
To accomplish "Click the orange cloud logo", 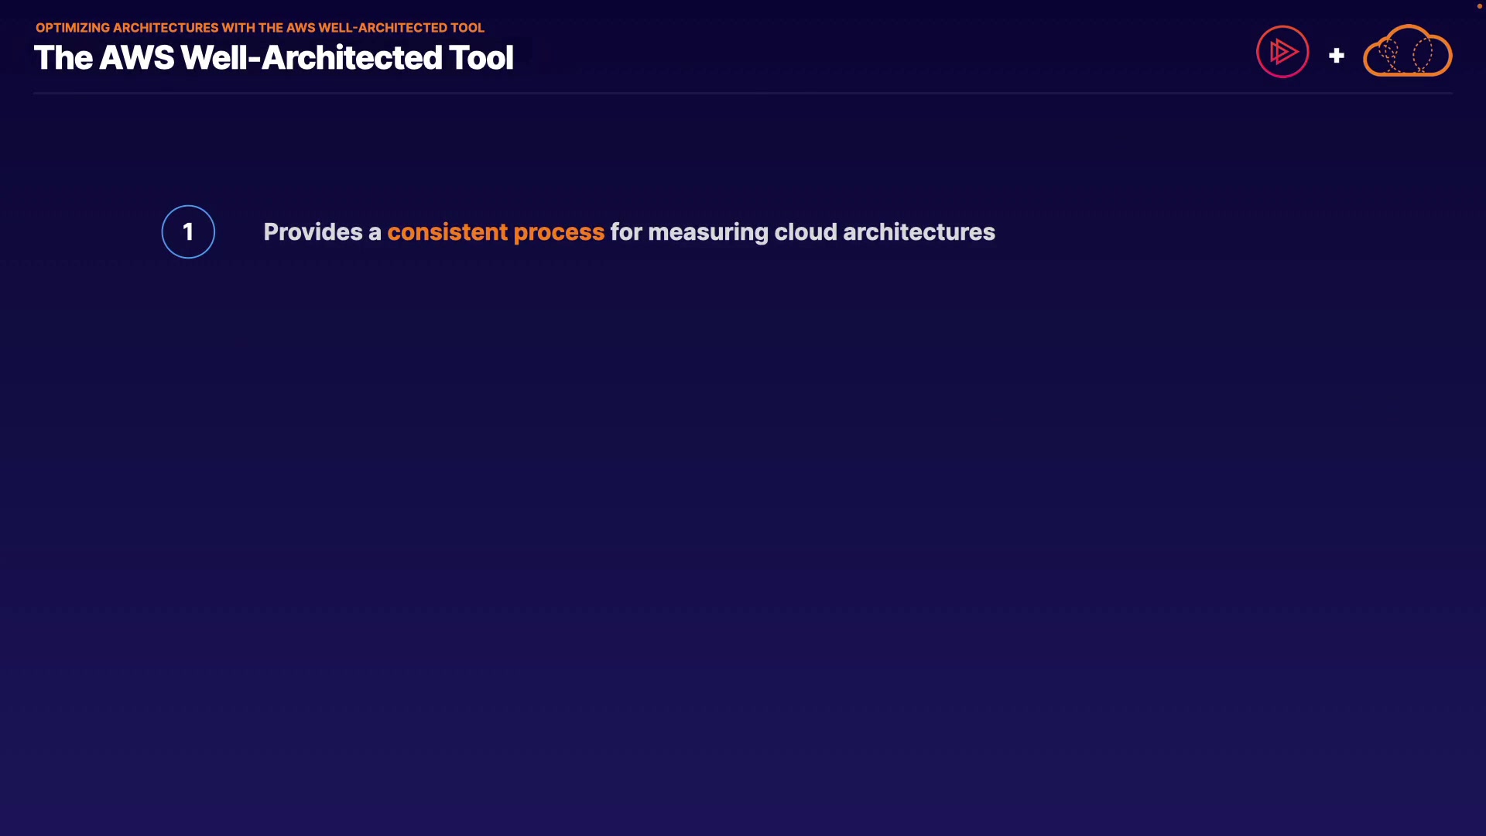I will (x=1407, y=52).
